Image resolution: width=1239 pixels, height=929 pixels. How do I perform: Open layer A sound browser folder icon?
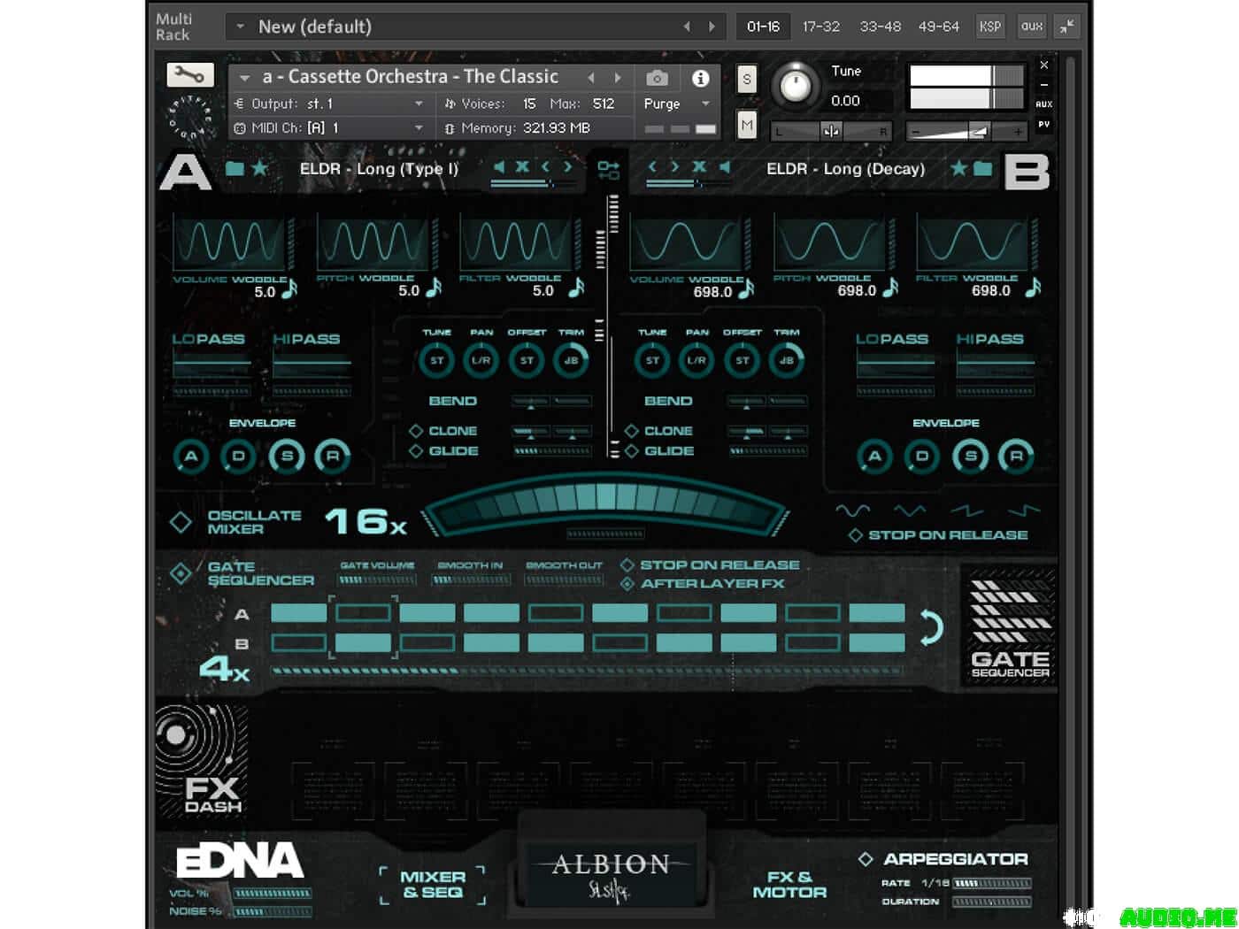(235, 168)
